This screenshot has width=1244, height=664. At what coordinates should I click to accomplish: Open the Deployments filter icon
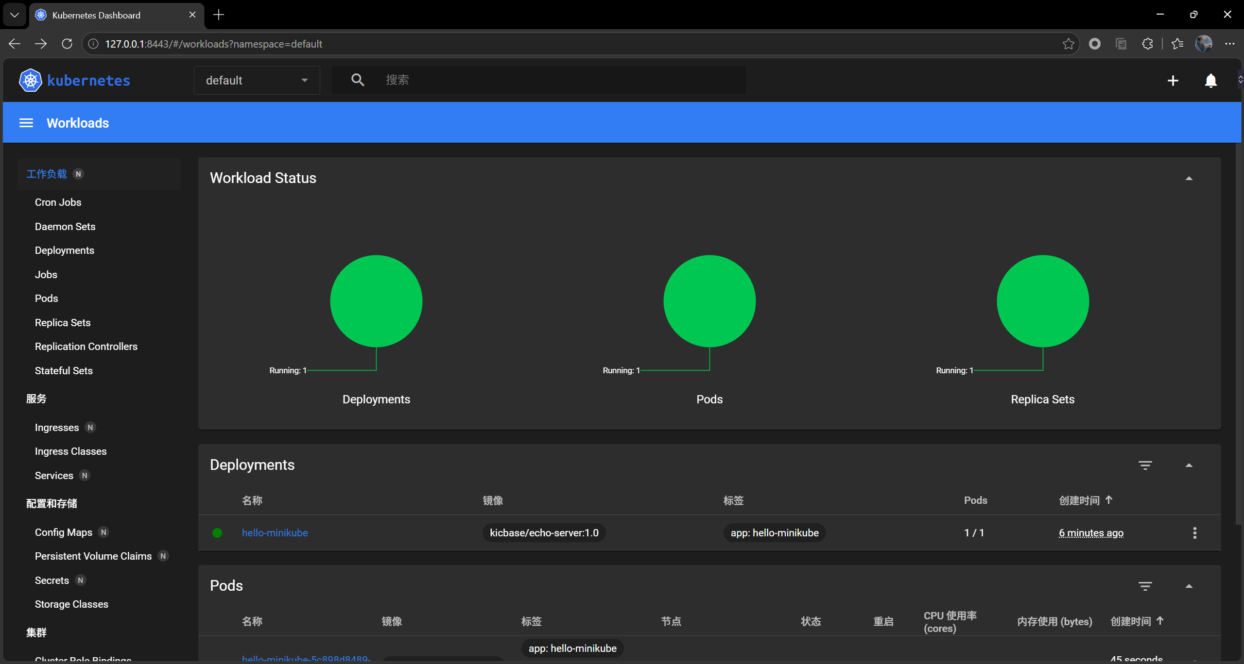(x=1145, y=465)
